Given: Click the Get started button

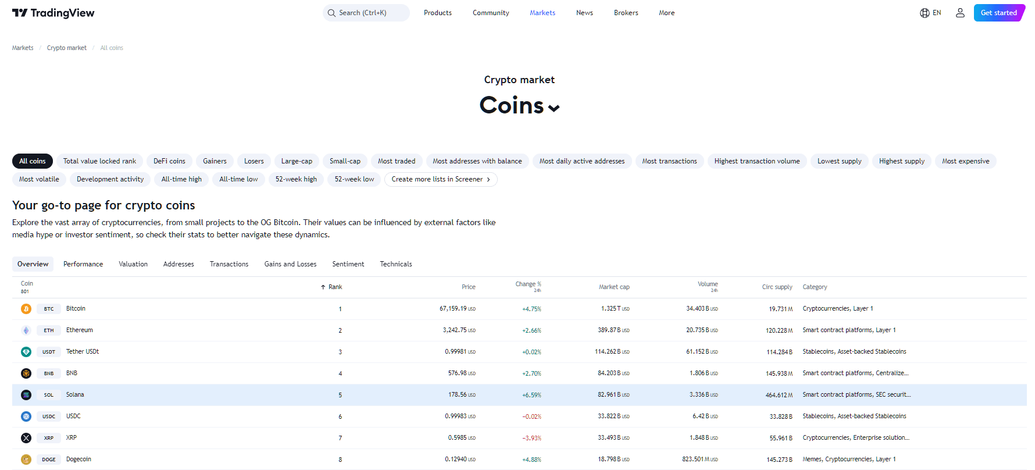Looking at the screenshot, I should pos(999,13).
